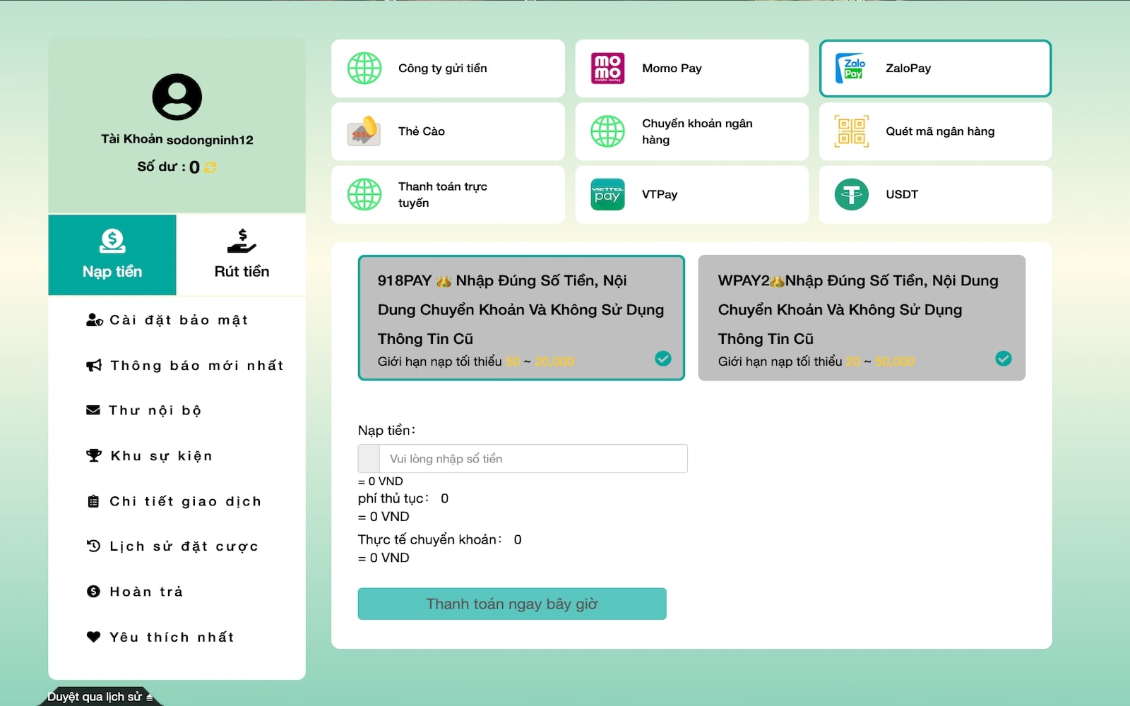Open Khu sự kiện menu item

[x=150, y=455]
